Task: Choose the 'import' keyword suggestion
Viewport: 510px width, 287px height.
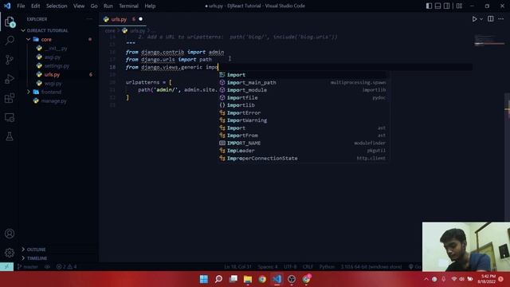Action: pos(303,75)
